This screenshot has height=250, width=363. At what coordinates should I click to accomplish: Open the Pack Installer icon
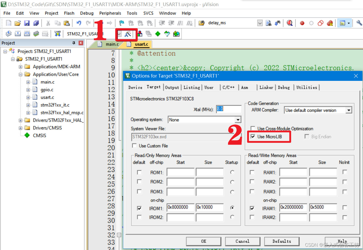[176, 34]
